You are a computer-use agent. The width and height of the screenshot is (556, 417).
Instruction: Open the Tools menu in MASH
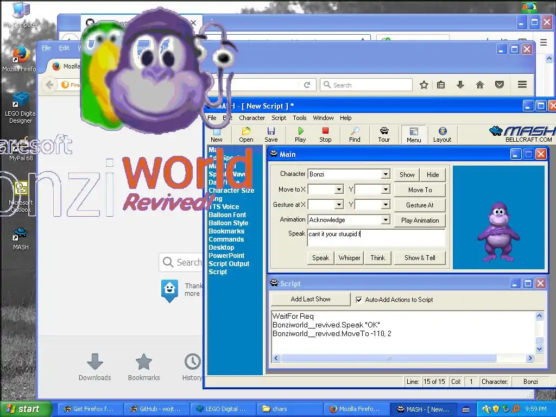pos(299,118)
